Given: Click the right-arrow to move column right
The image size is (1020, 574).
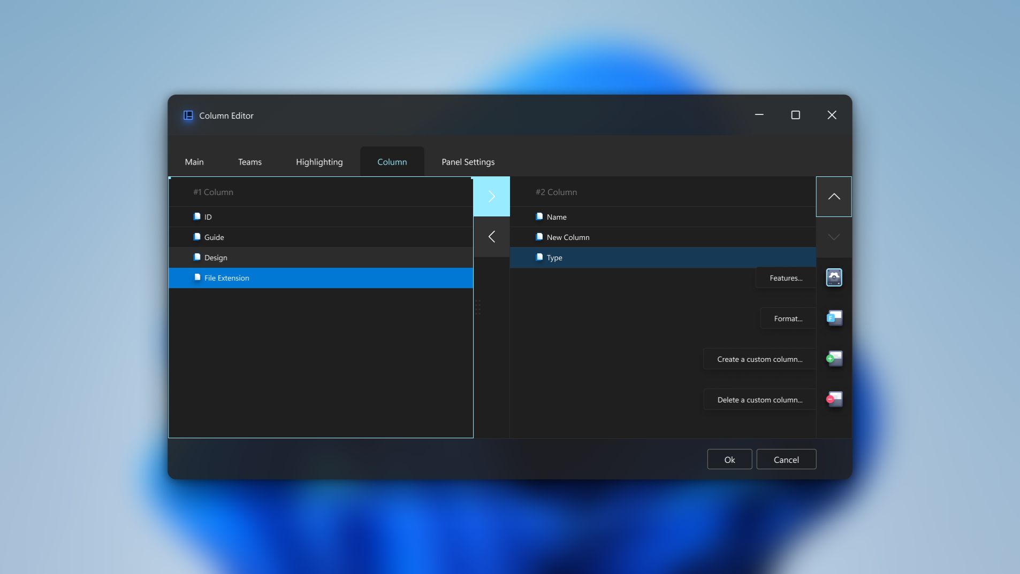Looking at the screenshot, I should 491,196.
